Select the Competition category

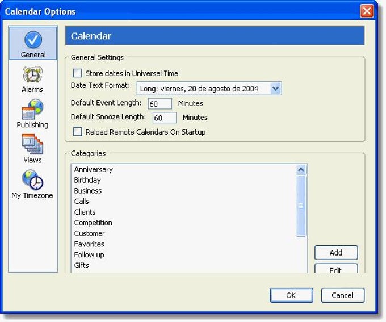click(93, 223)
